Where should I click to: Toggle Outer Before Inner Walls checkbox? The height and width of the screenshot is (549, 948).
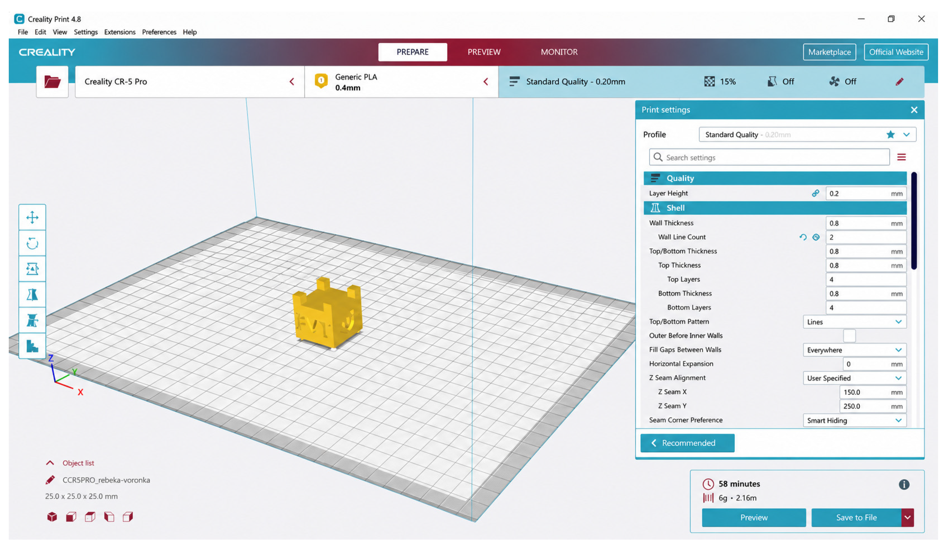point(850,336)
